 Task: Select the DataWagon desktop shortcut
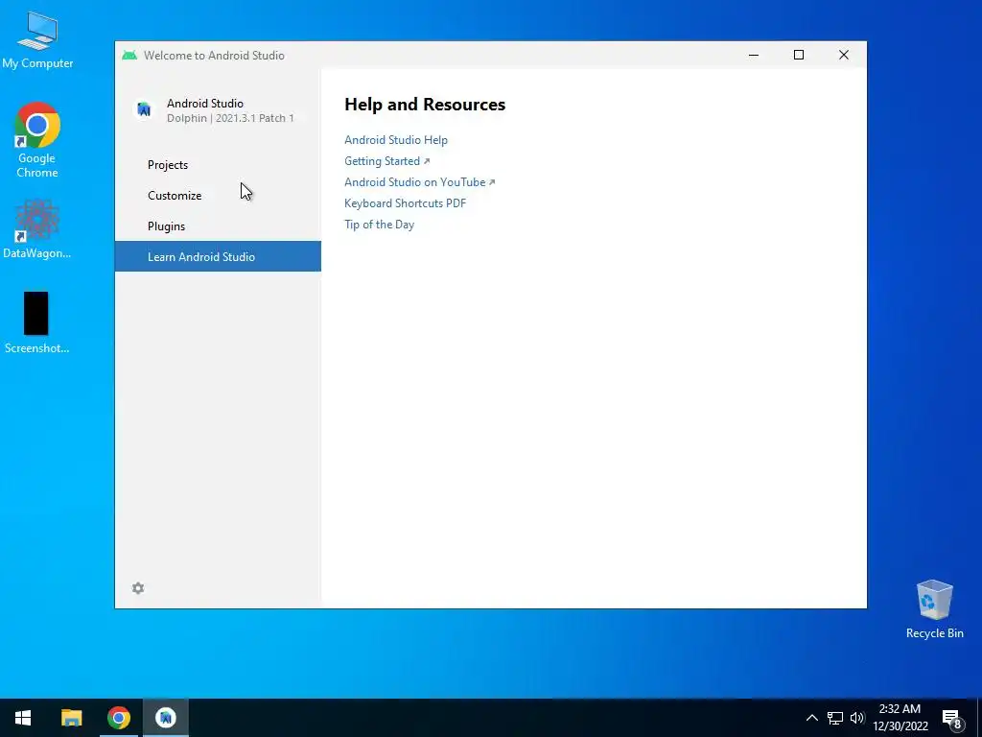[37, 229]
